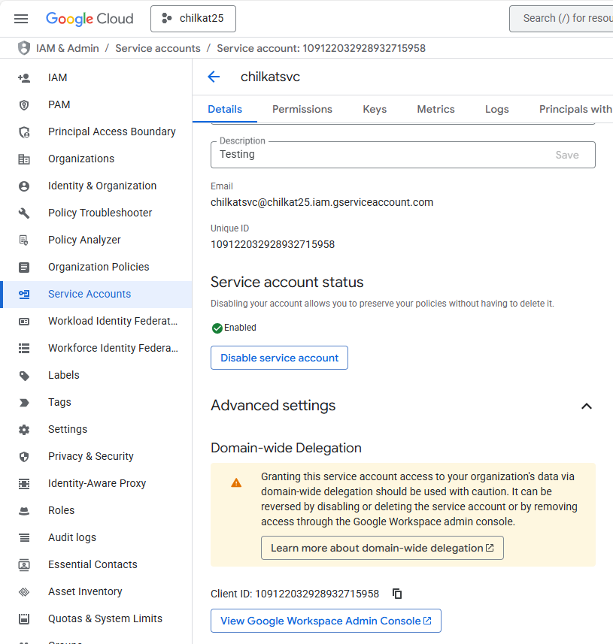The image size is (613, 644).
Task: Click the back arrow next to chilkatsvc
Action: point(214,77)
